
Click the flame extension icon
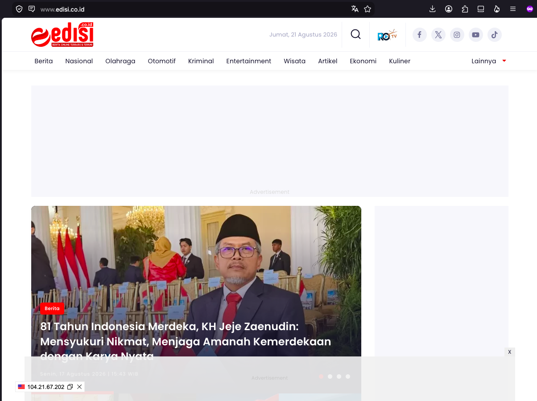click(497, 9)
